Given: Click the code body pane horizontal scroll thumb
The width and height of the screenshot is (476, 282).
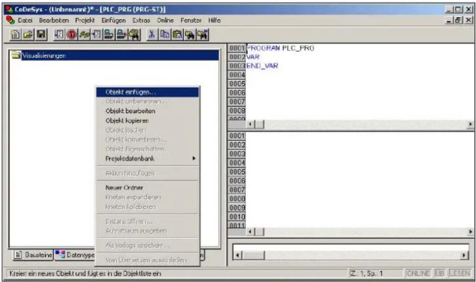Looking at the screenshot, I should (x=259, y=232).
